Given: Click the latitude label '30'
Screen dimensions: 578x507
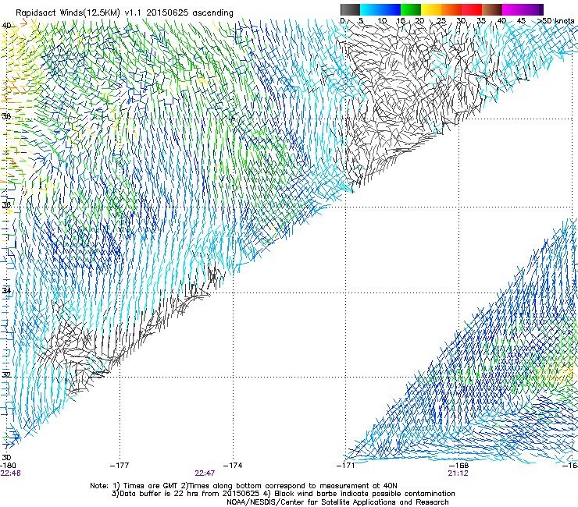Looking at the screenshot, I should [6, 457].
